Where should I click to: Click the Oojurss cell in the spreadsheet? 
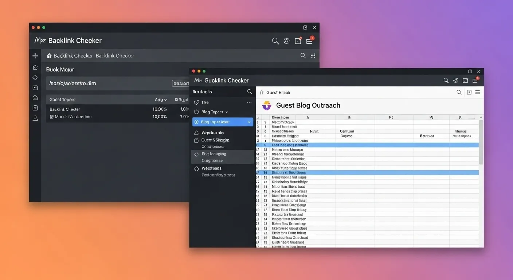(x=346, y=136)
